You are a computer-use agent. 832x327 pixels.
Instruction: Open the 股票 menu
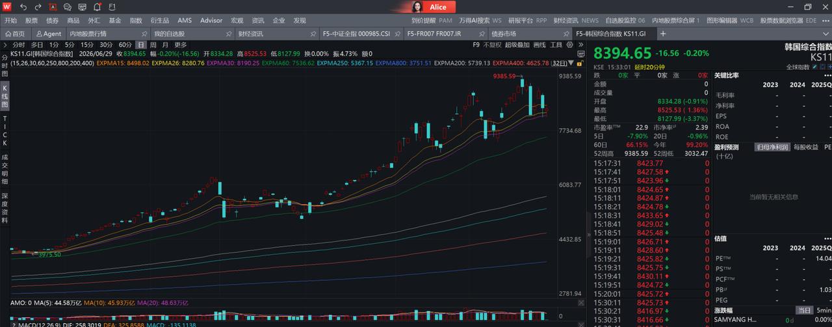point(31,20)
